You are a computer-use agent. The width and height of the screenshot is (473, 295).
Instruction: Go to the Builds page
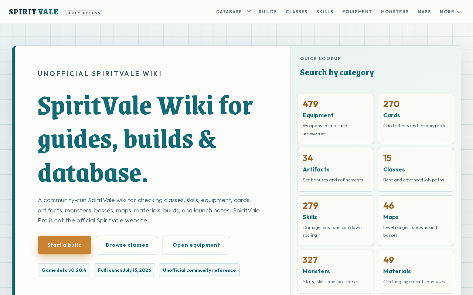pos(268,12)
